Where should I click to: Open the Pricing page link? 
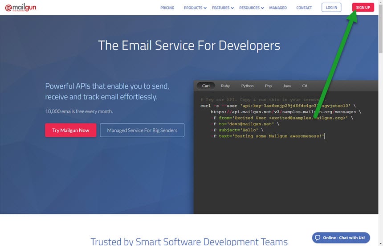click(167, 8)
